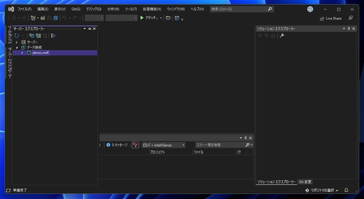The height and width of the screenshot is (199, 364).
Task: Click the open file folder icon
Action: tap(43, 18)
